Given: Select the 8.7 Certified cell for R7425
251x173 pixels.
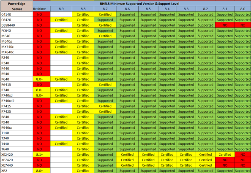Looking at the screenshot, I should pos(105,111).
